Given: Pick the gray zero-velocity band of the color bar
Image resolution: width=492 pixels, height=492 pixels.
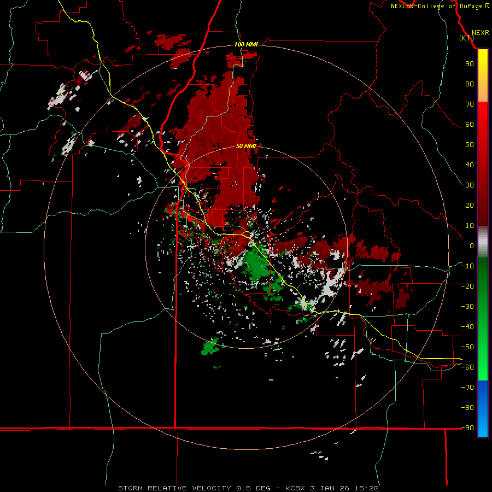Looking at the screenshot, I should 483,242.
